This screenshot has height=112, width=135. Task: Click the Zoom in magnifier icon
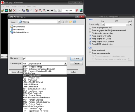click(x=40, y=11)
